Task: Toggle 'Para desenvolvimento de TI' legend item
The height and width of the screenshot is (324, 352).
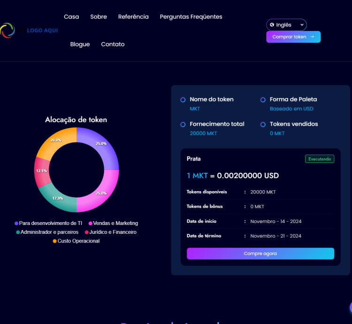Action: tap(48, 224)
